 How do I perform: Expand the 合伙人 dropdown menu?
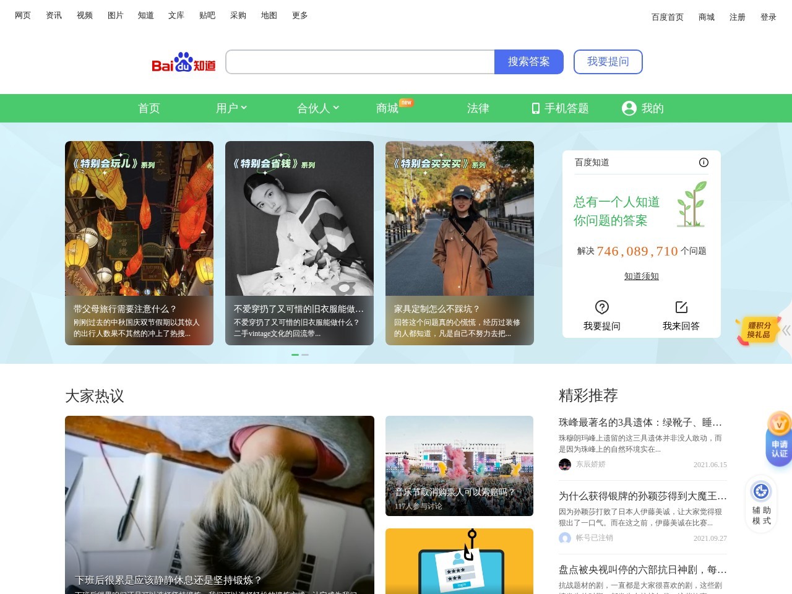click(316, 108)
